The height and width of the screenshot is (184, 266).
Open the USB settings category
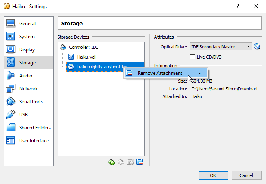(x=24, y=115)
